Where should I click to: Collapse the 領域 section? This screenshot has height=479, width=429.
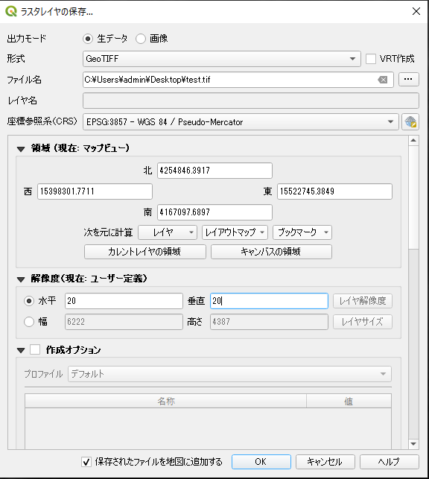21,149
